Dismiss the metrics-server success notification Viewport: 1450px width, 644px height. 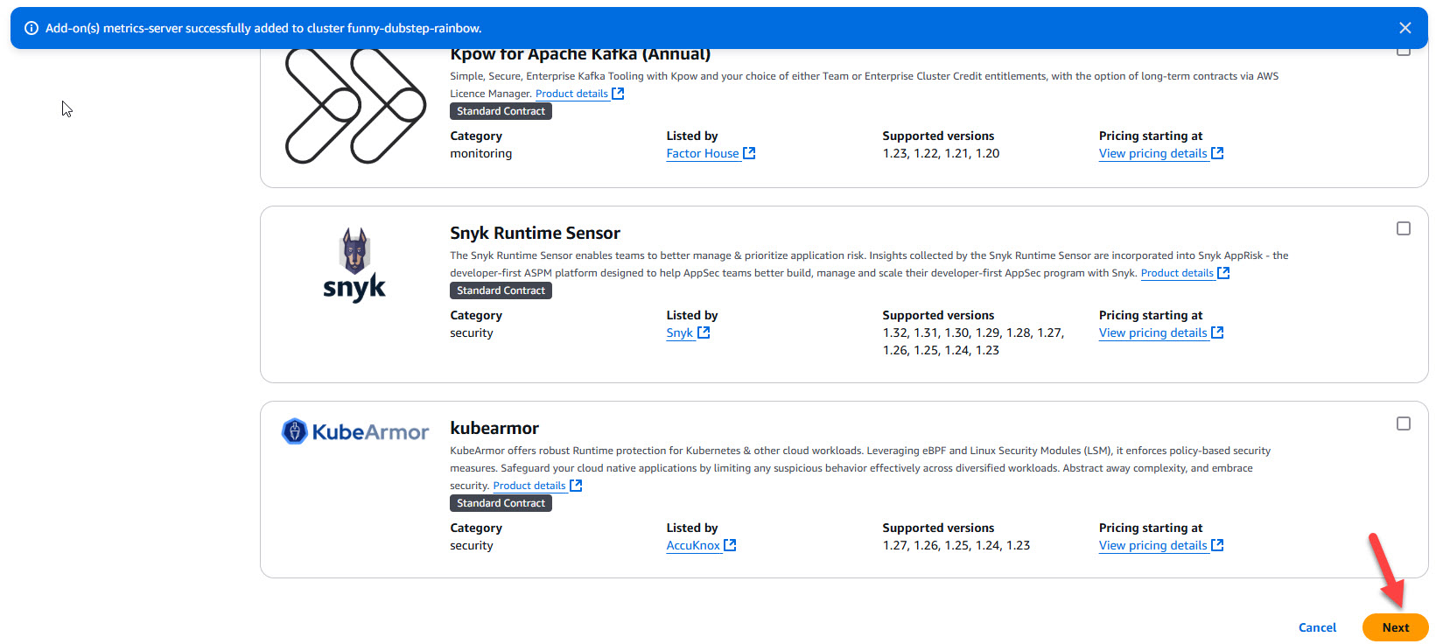click(x=1404, y=28)
